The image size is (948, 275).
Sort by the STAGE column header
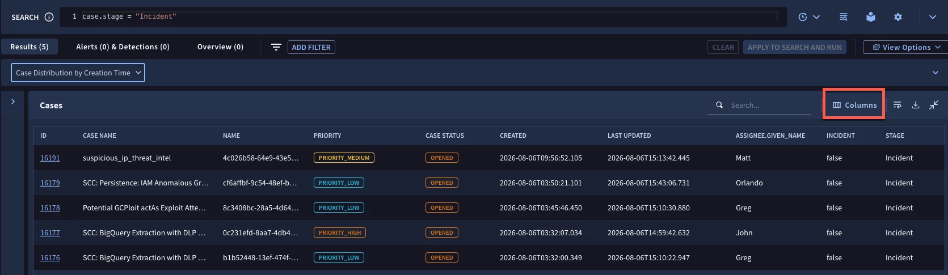coord(895,136)
